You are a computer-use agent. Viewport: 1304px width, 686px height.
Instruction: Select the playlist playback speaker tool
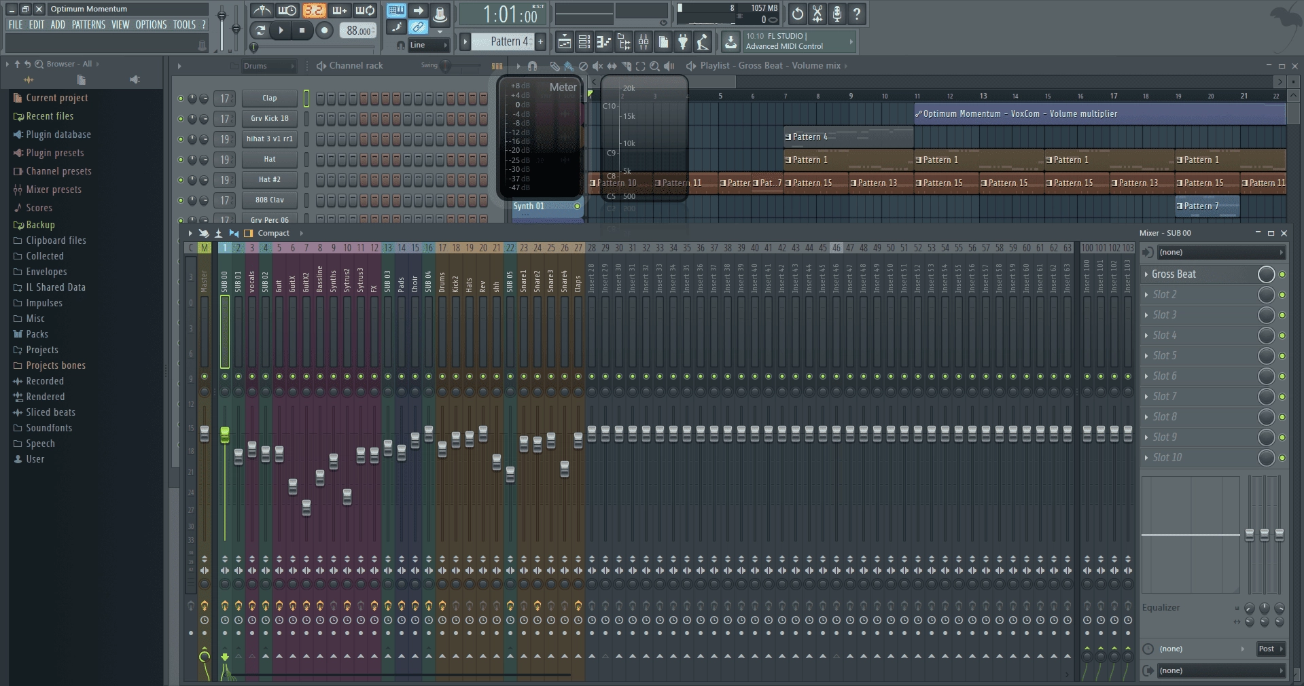[669, 66]
